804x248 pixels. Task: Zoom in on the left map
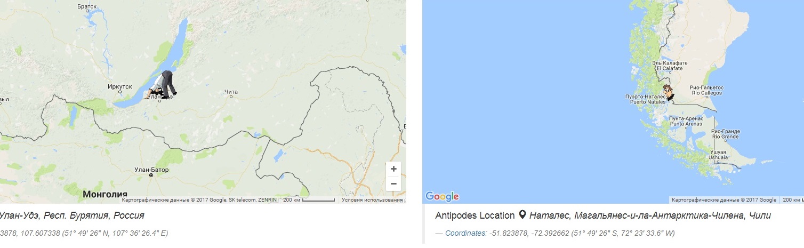(x=393, y=169)
